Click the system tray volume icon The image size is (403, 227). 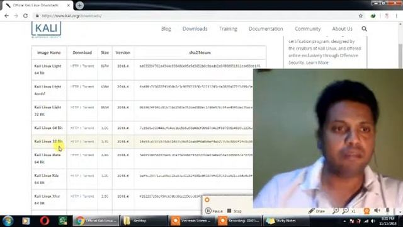[373, 221]
